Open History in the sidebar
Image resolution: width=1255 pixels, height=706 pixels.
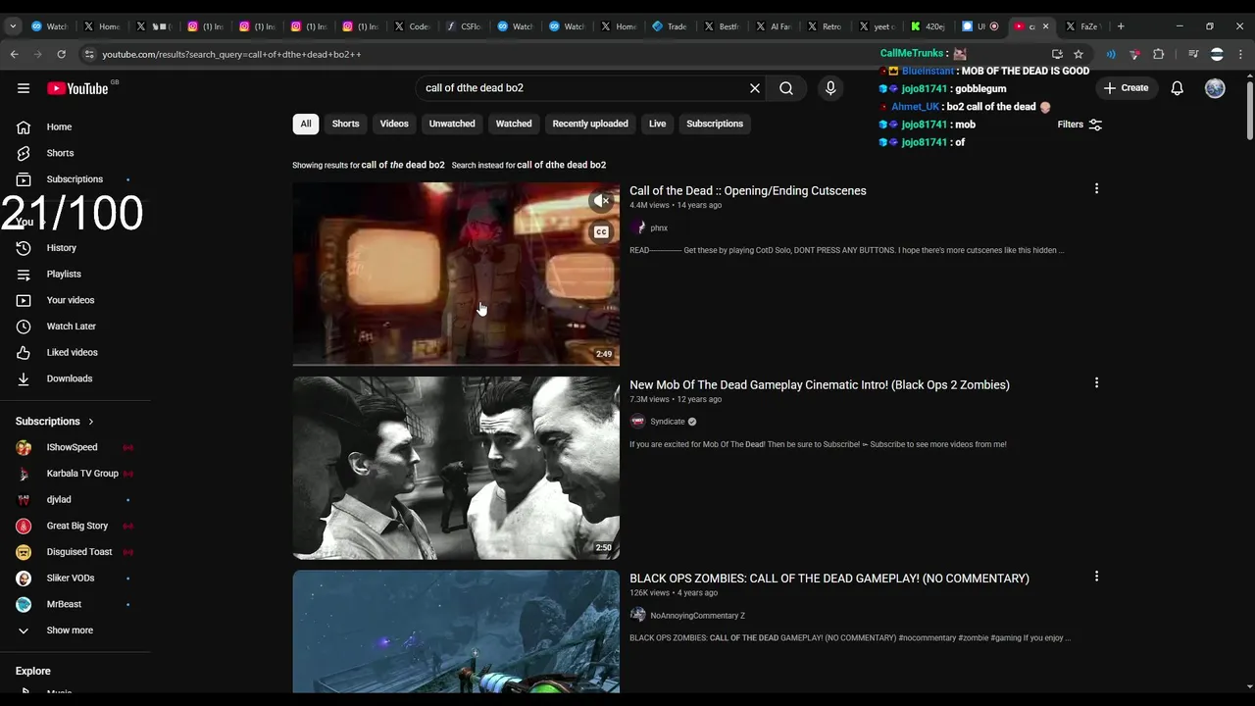point(61,248)
